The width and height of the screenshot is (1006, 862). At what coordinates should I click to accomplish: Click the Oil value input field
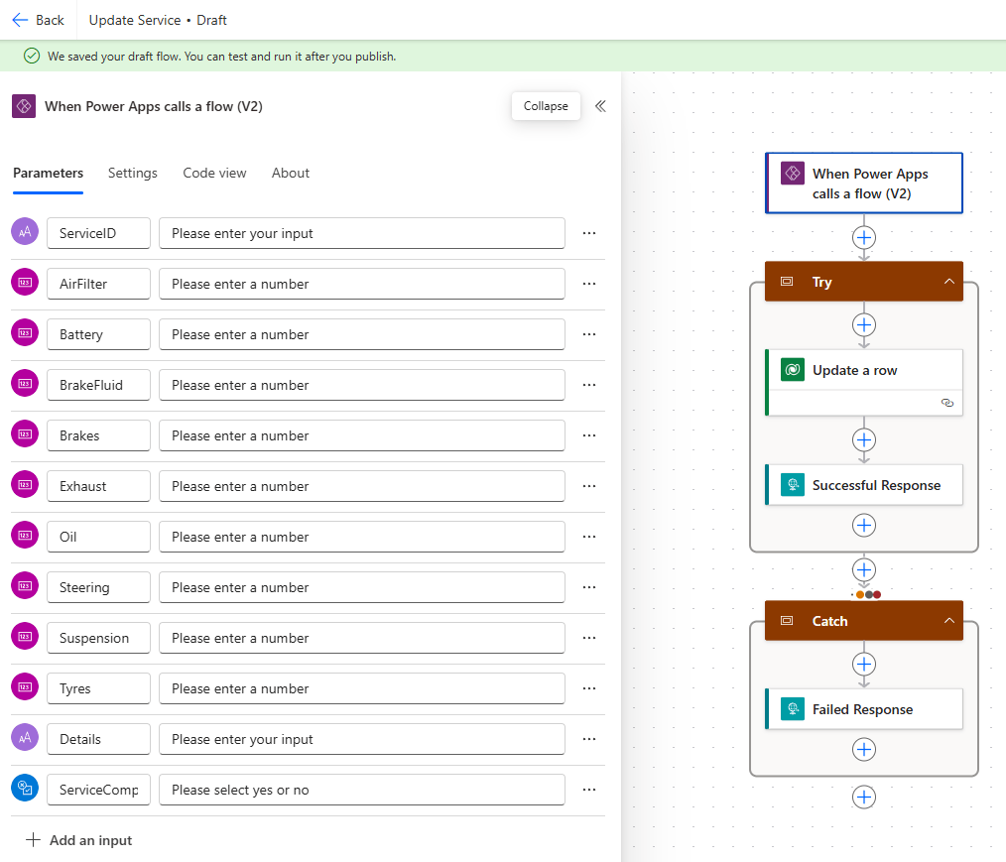(x=362, y=537)
